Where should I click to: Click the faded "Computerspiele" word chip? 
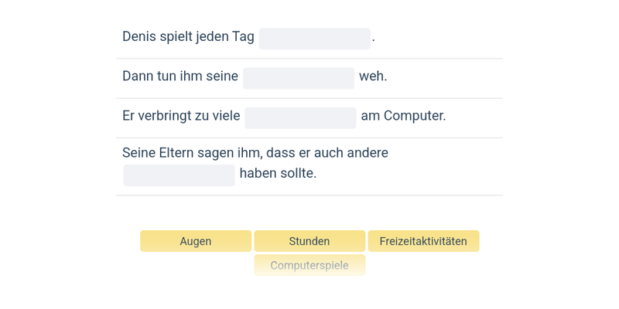click(309, 266)
